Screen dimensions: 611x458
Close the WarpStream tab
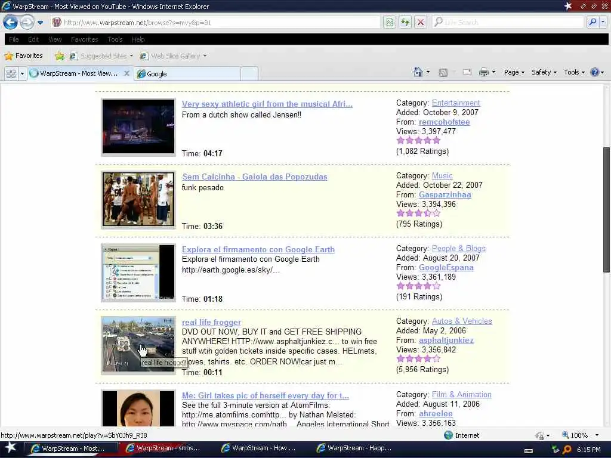(x=126, y=73)
